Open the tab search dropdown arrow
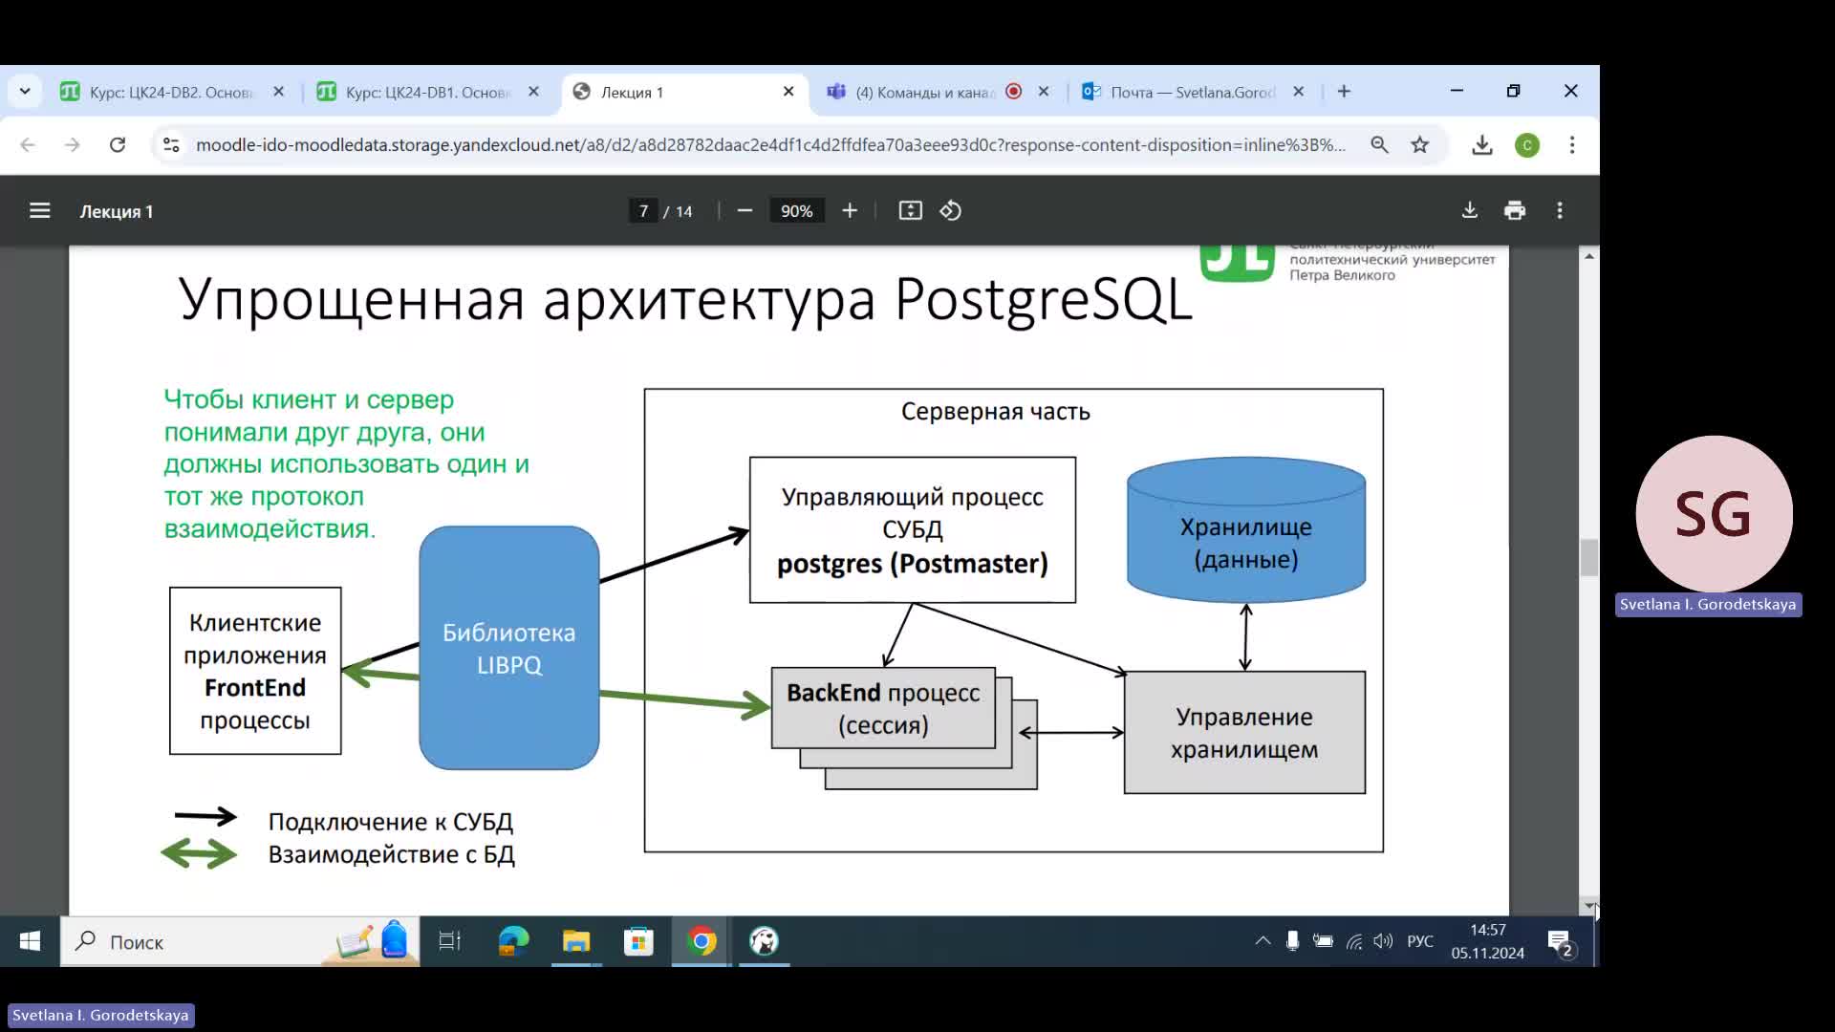The image size is (1835, 1032). [x=25, y=92]
